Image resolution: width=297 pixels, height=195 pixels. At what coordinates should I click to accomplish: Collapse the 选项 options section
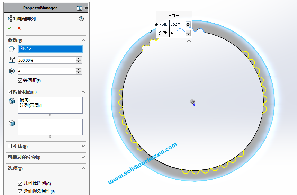coord(83,168)
